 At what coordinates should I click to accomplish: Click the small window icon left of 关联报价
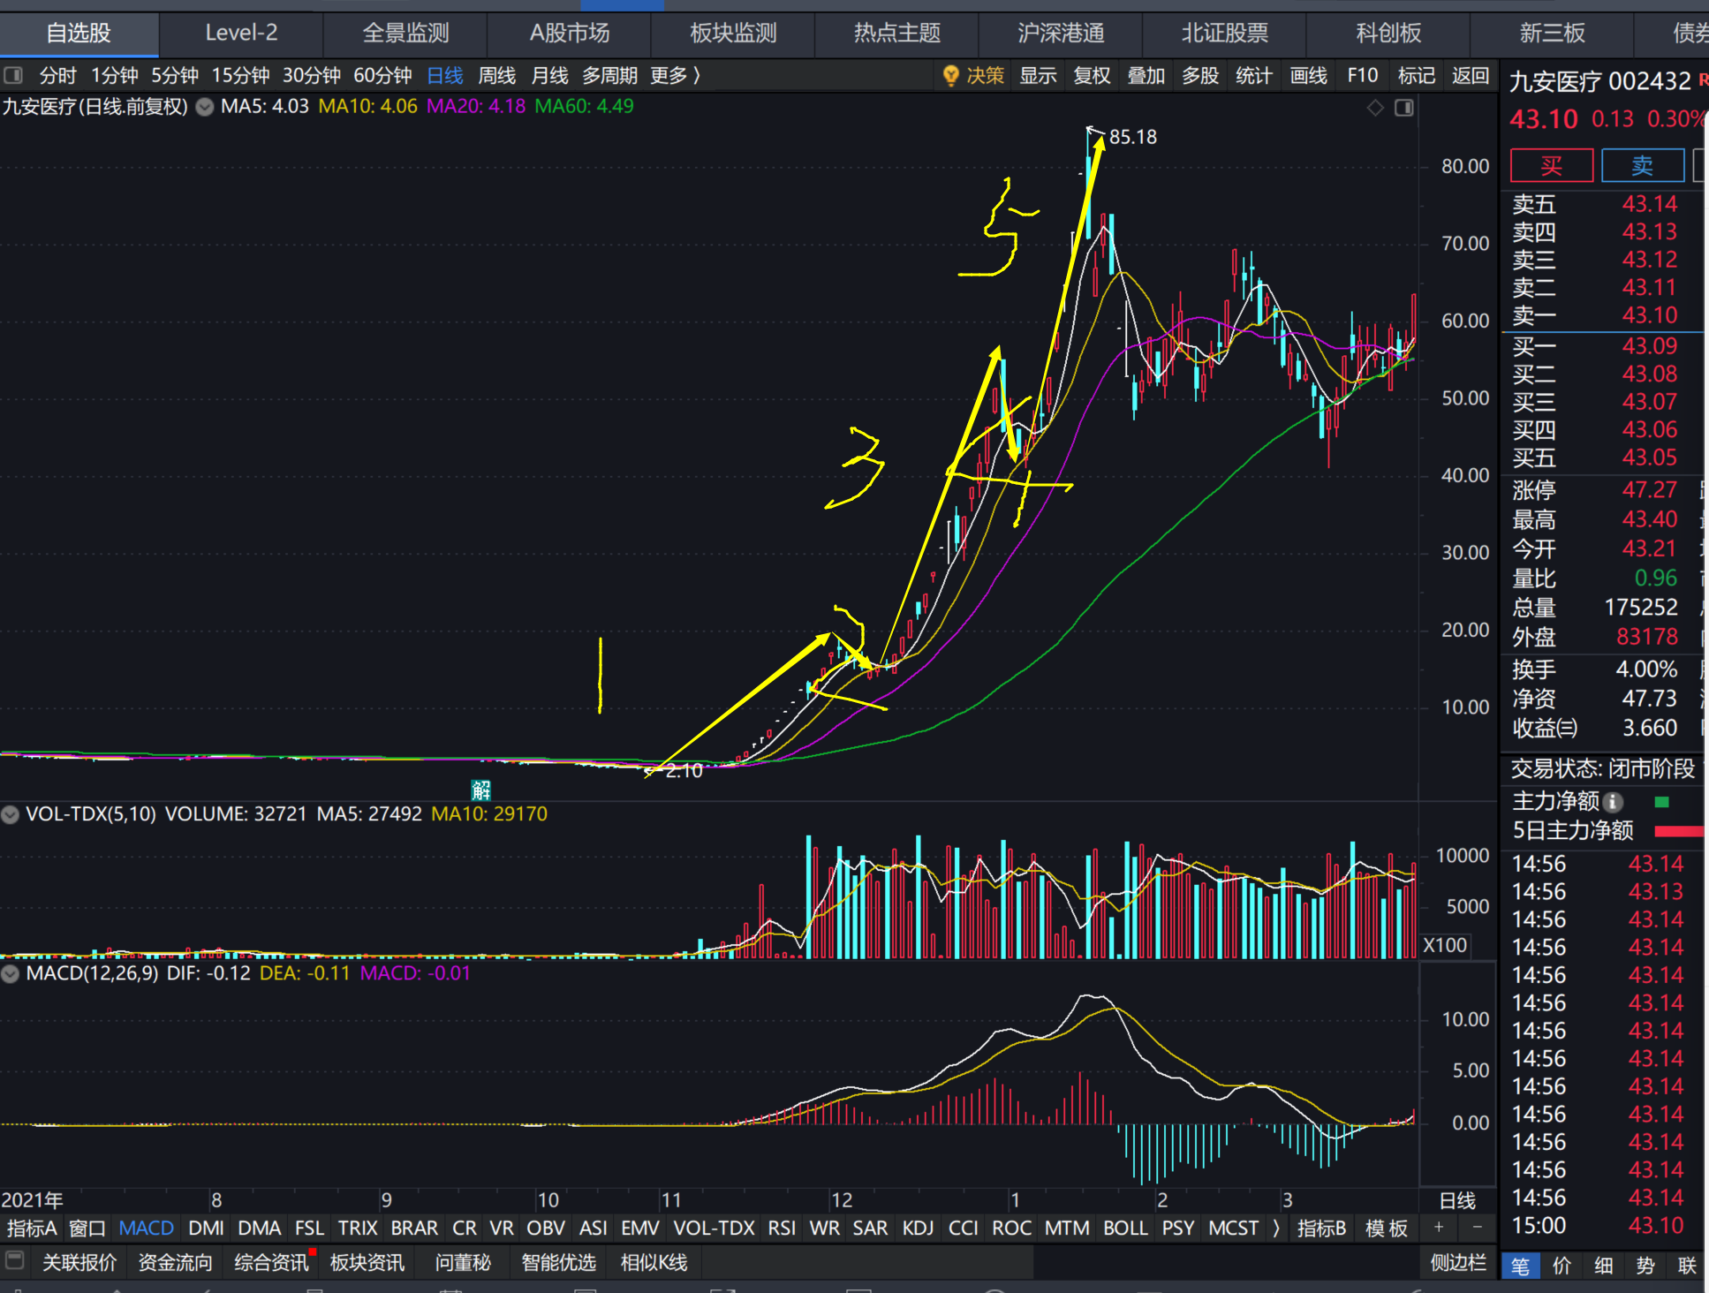[14, 1261]
